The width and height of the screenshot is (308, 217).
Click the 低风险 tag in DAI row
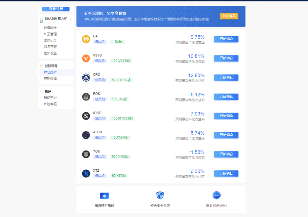point(100,42)
